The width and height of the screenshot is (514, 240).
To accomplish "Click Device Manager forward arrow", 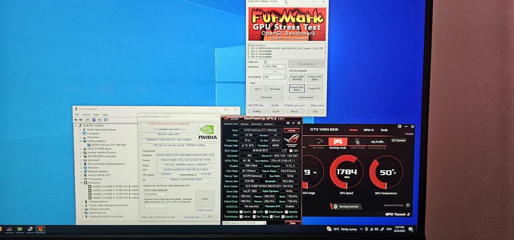I will 81,120.
